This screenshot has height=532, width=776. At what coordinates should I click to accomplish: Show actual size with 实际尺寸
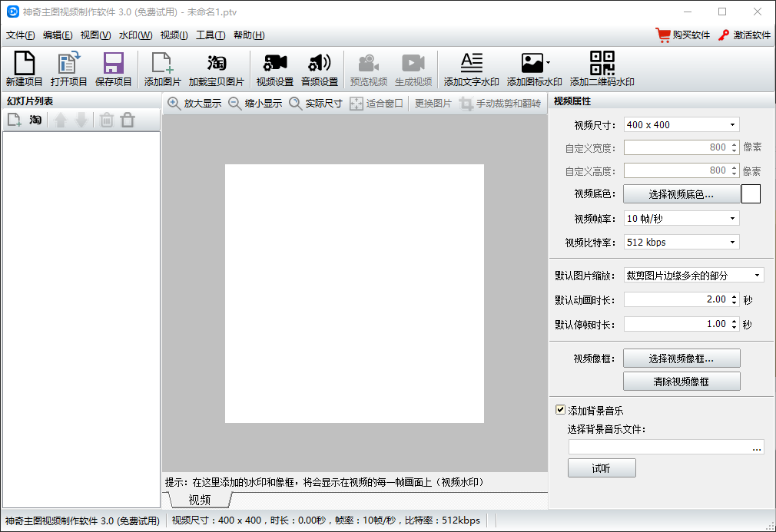[316, 104]
